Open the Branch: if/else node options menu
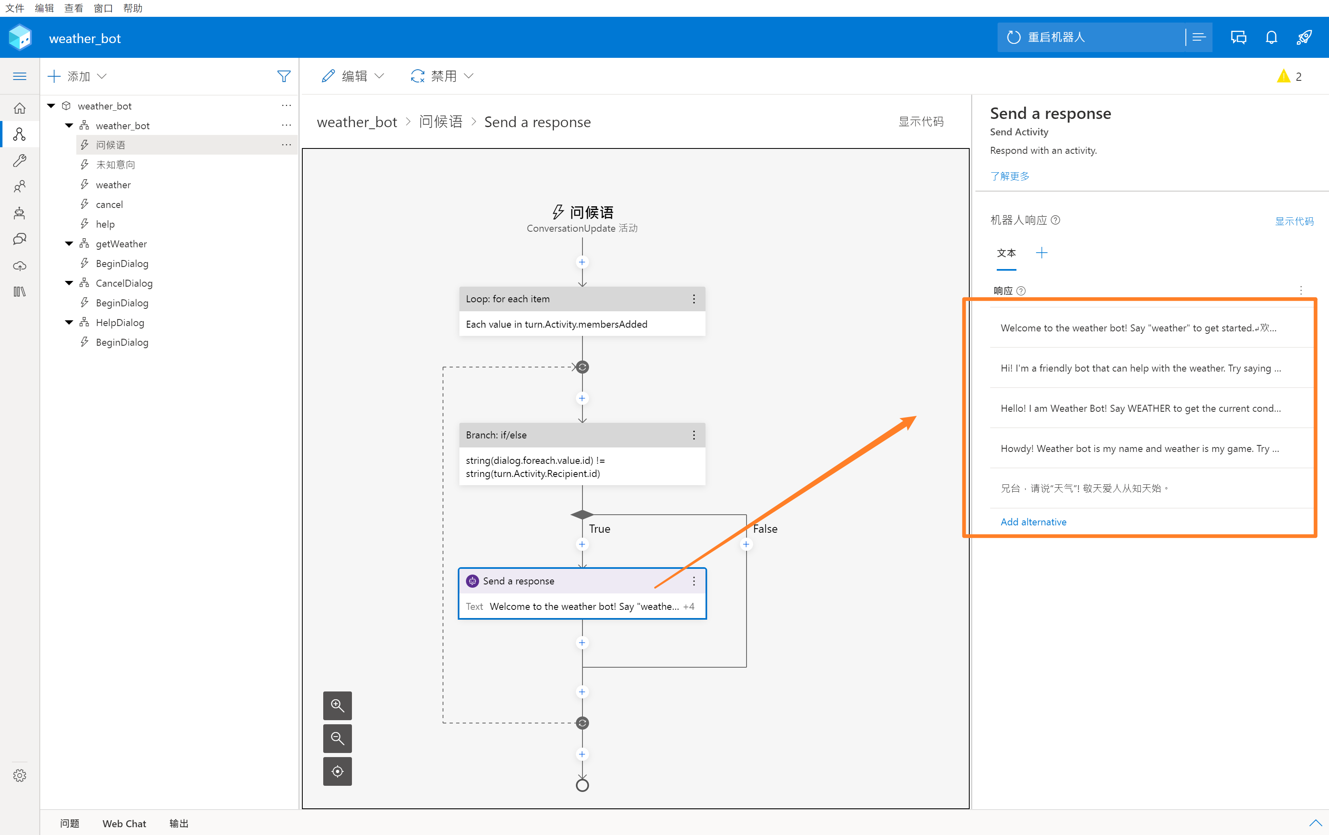This screenshot has height=835, width=1329. click(694, 435)
